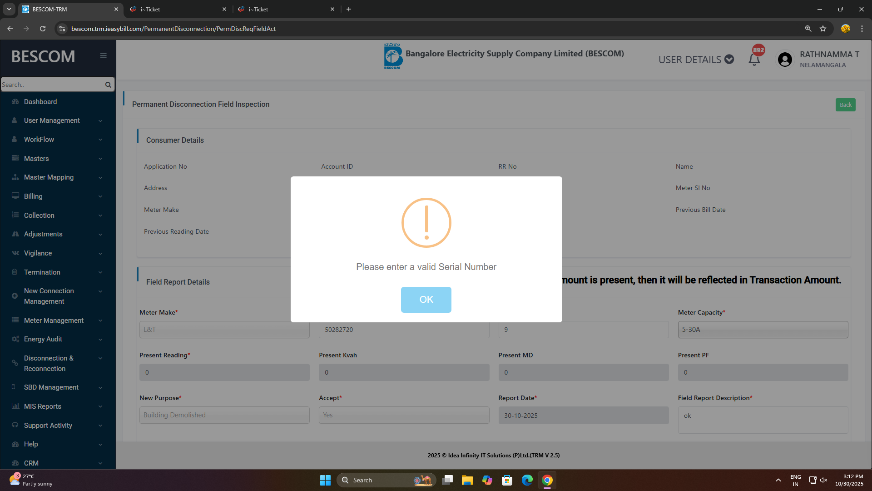This screenshot has width=872, height=491.
Task: Open the Dashboard menu item
Action: (40, 102)
